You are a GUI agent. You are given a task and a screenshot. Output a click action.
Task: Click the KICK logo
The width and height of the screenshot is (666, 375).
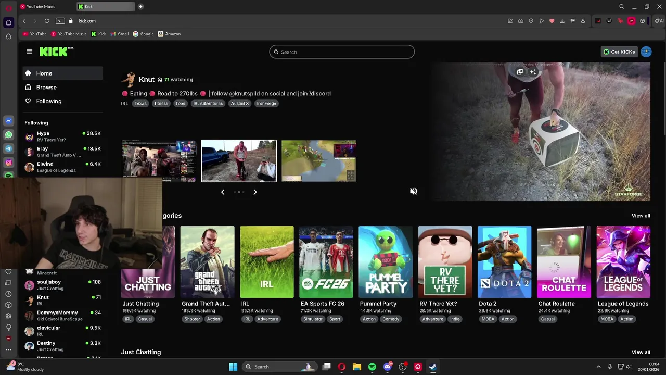click(56, 52)
